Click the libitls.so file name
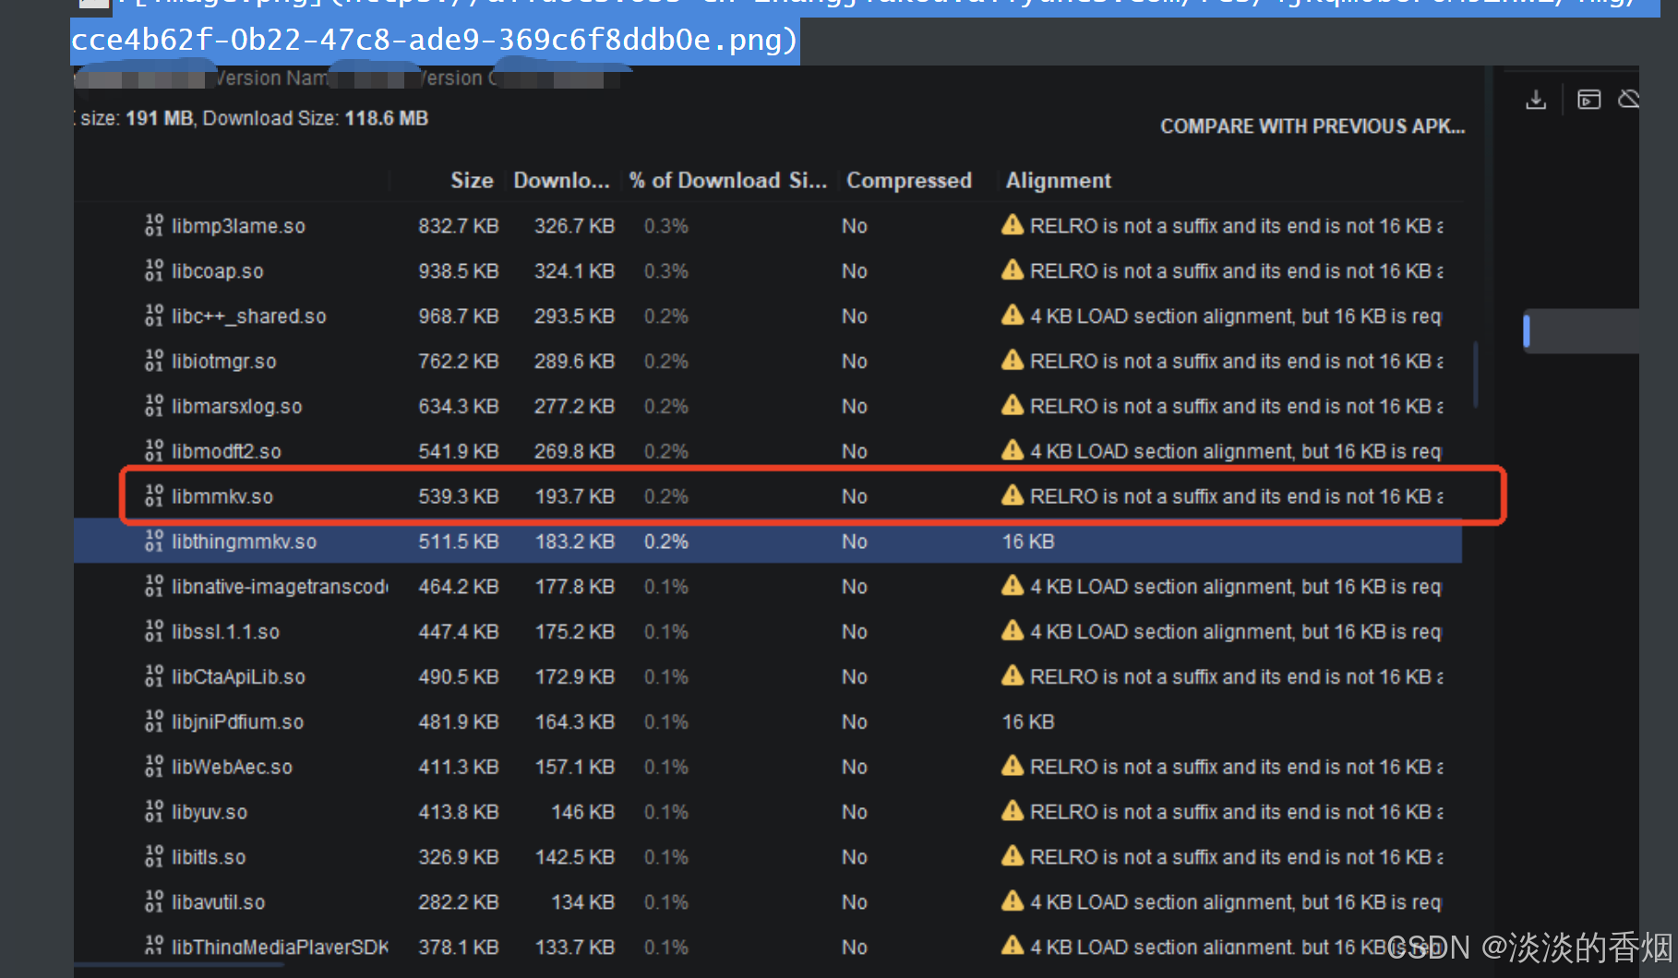Image resolution: width=1678 pixels, height=978 pixels. [209, 857]
